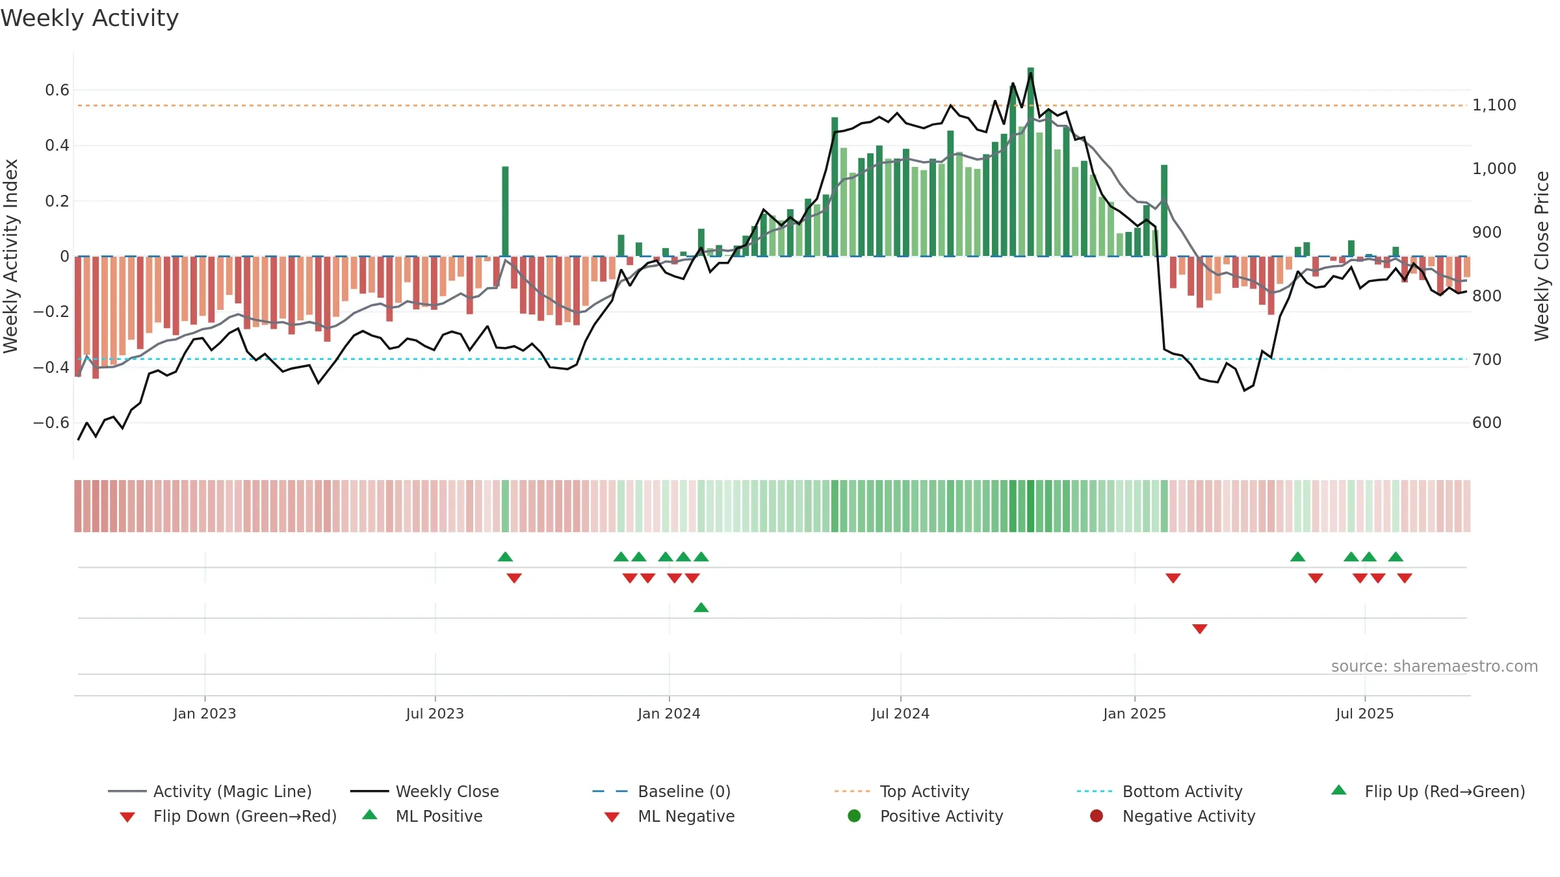Click the 600 price axis label
The width and height of the screenshot is (1560, 877).
tap(1487, 422)
